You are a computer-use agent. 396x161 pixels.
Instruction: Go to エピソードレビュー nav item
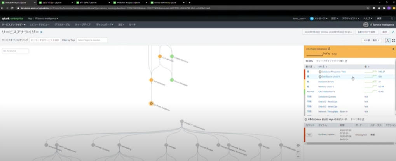(x=39, y=25)
